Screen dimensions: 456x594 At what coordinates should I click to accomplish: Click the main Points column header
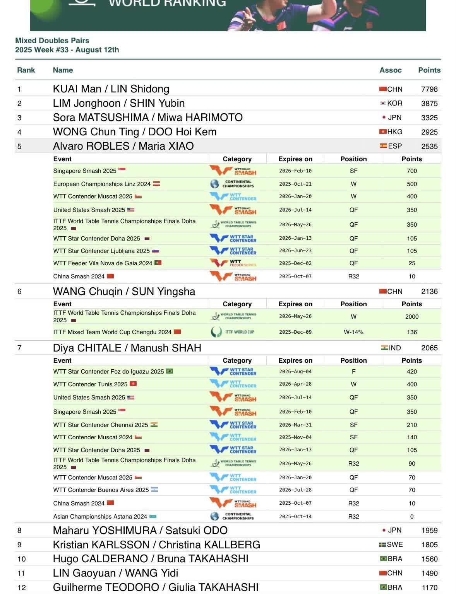coord(429,70)
